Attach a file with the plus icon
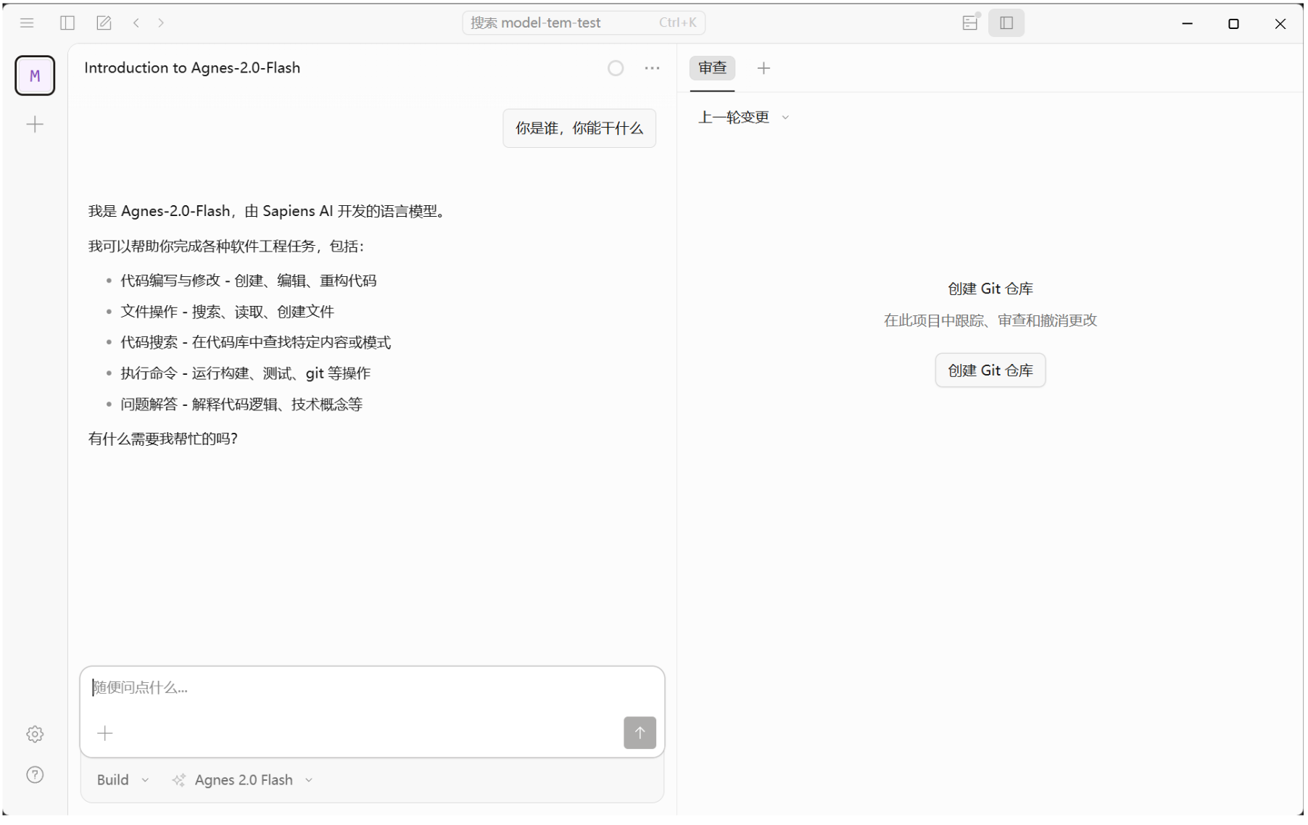Screen dimensions: 1308x825 (105, 734)
